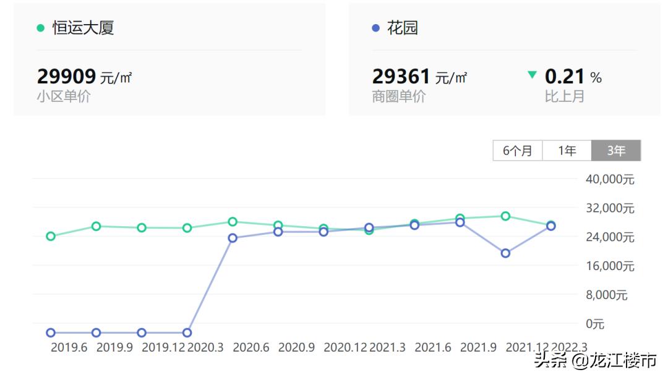668x380 pixels.
Task: Open the 恒运大厦 community title
Action: click(83, 28)
